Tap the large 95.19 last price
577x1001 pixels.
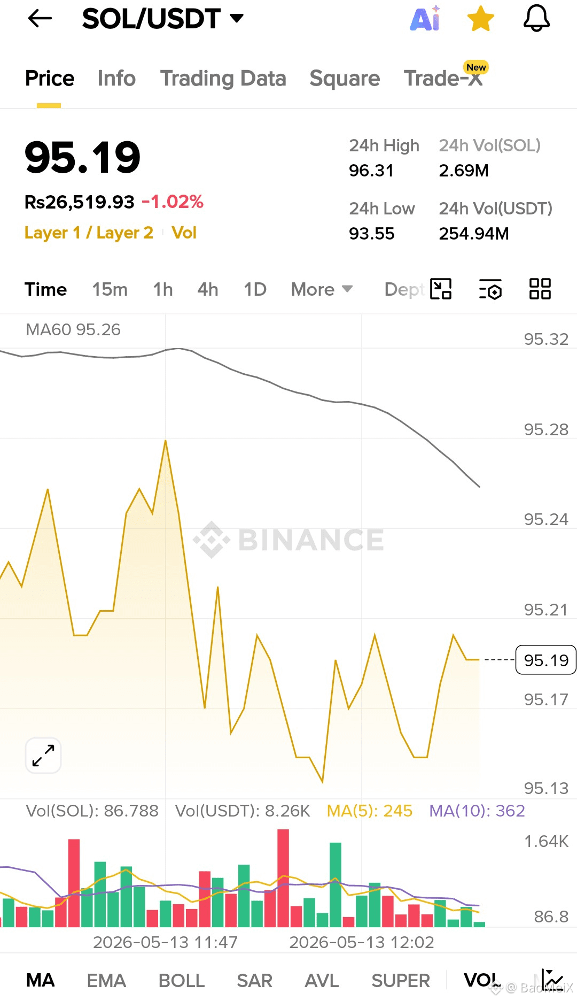[83, 157]
